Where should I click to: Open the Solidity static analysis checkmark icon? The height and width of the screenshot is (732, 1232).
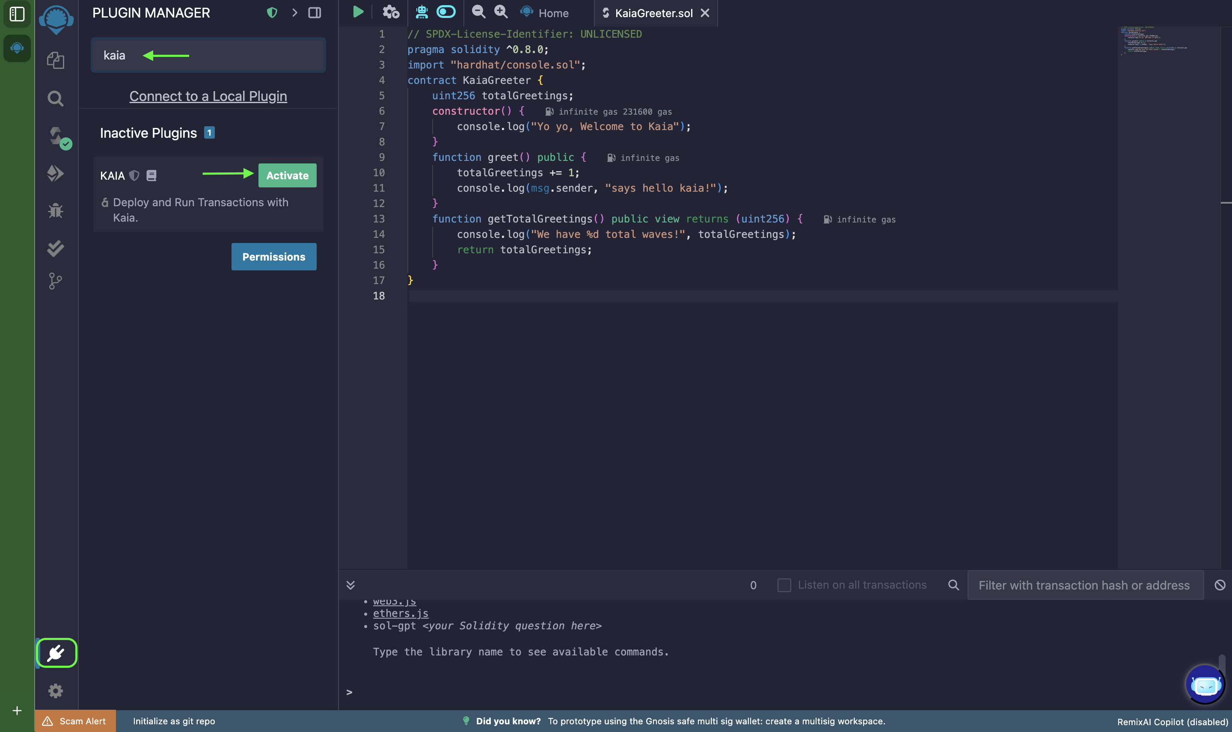coord(56,248)
